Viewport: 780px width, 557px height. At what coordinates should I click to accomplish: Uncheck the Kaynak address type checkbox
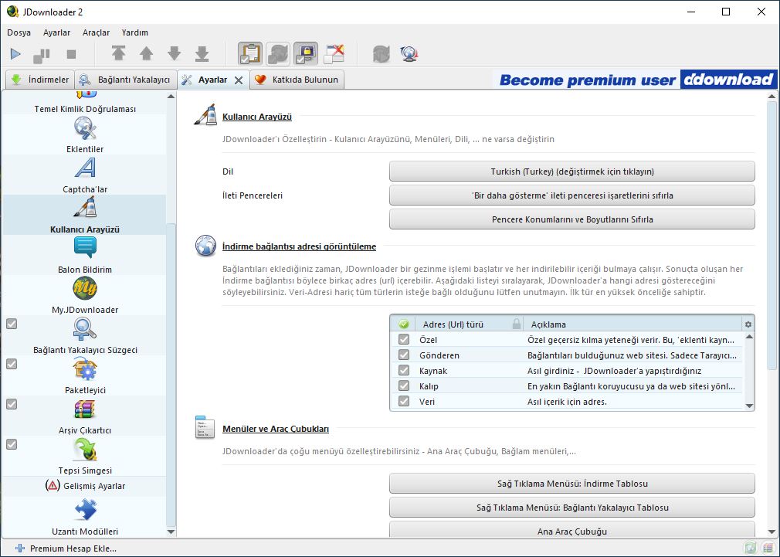point(404,370)
